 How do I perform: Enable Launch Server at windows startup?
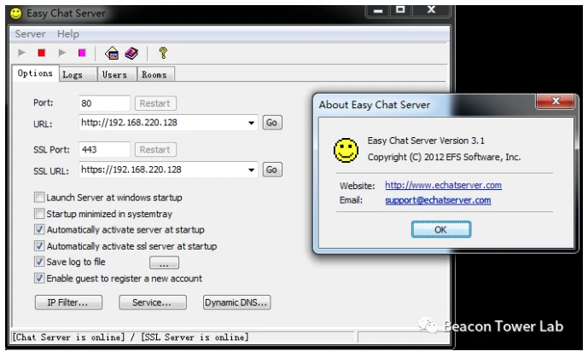point(39,197)
